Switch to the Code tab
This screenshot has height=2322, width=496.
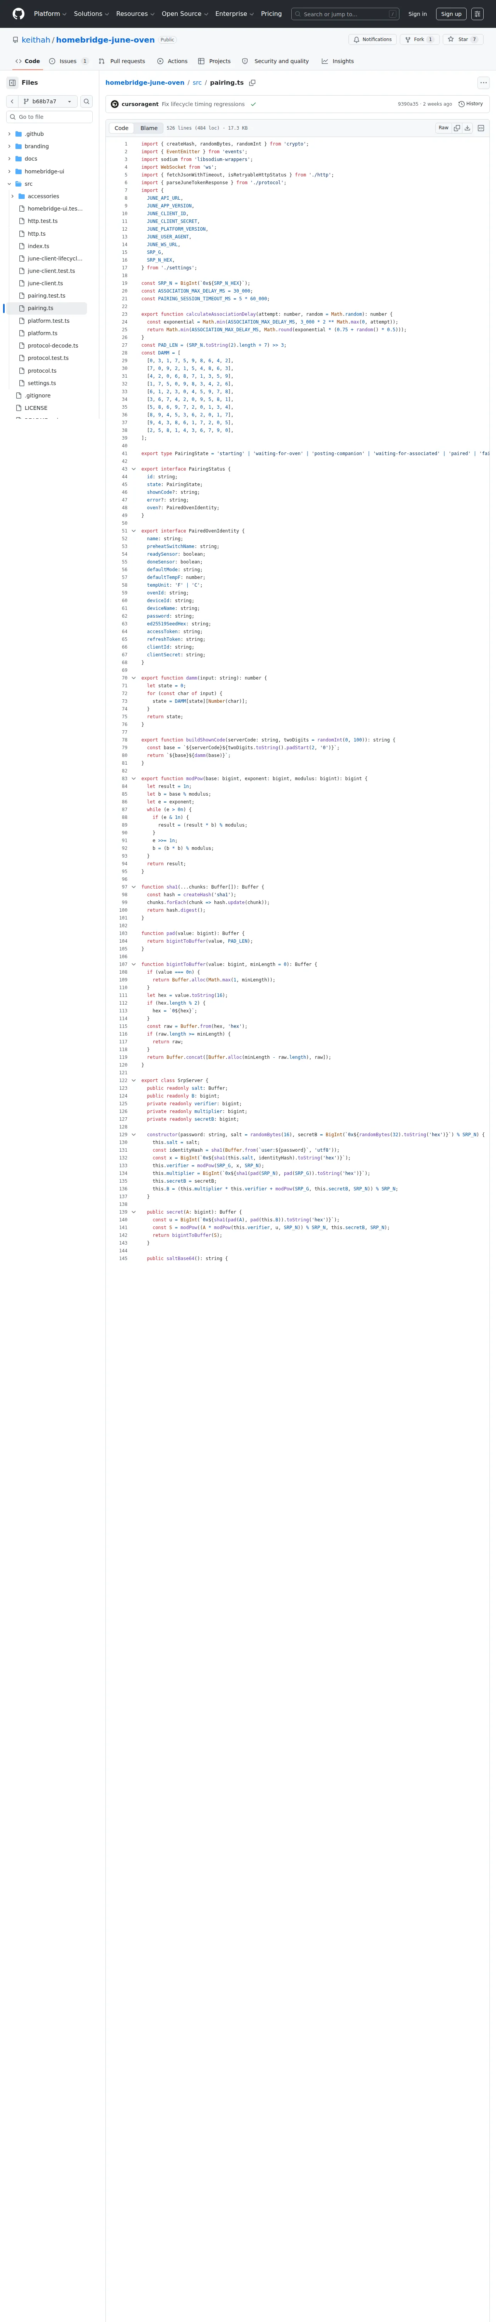pyautogui.click(x=28, y=61)
